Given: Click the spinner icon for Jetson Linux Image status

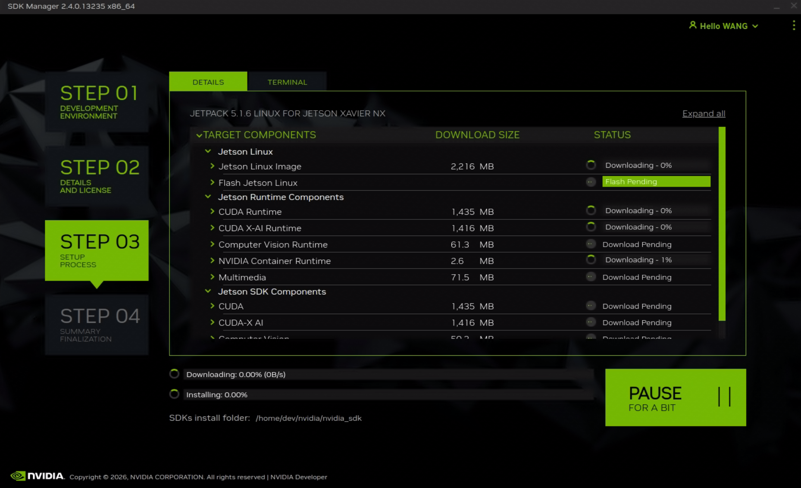Looking at the screenshot, I should tap(591, 165).
